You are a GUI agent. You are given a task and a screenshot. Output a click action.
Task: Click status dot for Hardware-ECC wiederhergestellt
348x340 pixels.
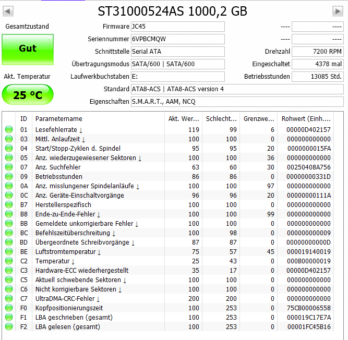(x=9, y=270)
